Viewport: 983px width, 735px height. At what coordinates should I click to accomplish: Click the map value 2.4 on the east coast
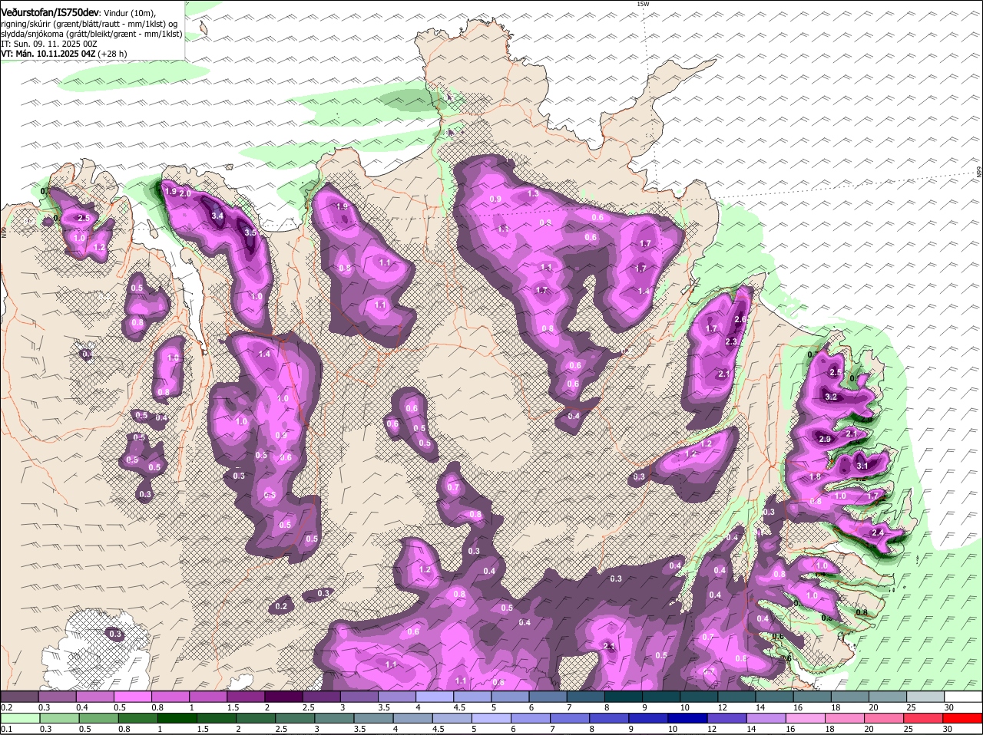pos(879,532)
